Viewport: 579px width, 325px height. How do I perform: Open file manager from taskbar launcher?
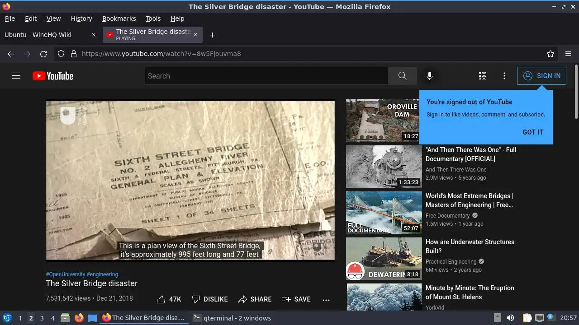(x=65, y=318)
